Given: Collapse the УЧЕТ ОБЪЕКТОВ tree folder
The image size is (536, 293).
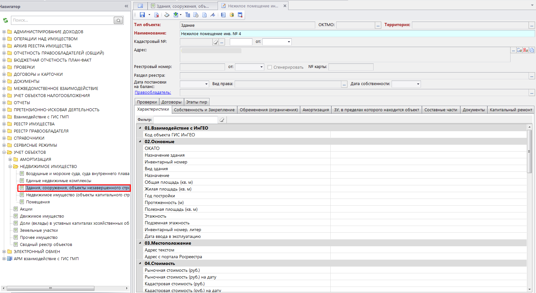Looking at the screenshot, I should click(4, 152).
